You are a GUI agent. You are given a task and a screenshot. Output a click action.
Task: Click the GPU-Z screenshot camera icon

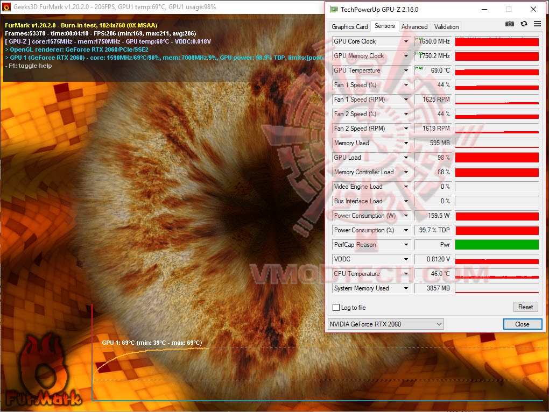(509, 24)
